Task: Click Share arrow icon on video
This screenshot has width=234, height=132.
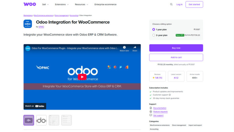Action: tap(135, 47)
